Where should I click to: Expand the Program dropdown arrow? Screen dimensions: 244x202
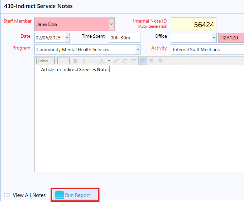(138, 49)
